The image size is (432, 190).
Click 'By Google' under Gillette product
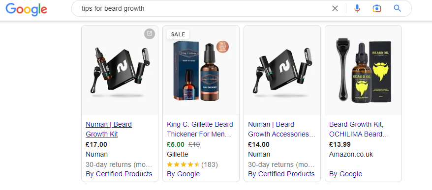[x=183, y=174]
